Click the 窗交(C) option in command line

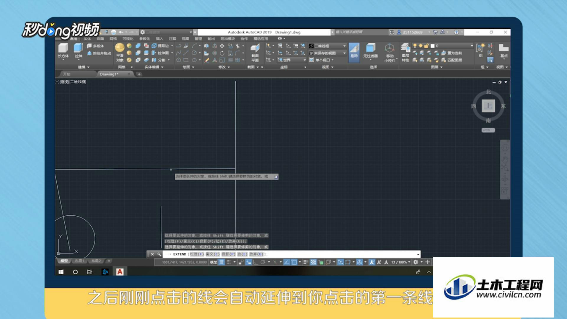point(213,254)
